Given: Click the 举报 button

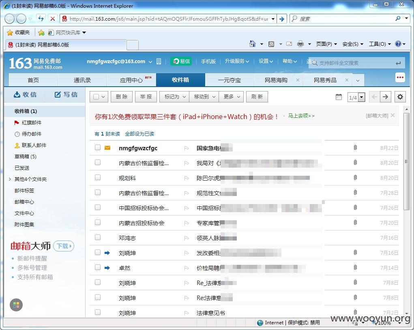Looking at the screenshot, I should 146,97.
